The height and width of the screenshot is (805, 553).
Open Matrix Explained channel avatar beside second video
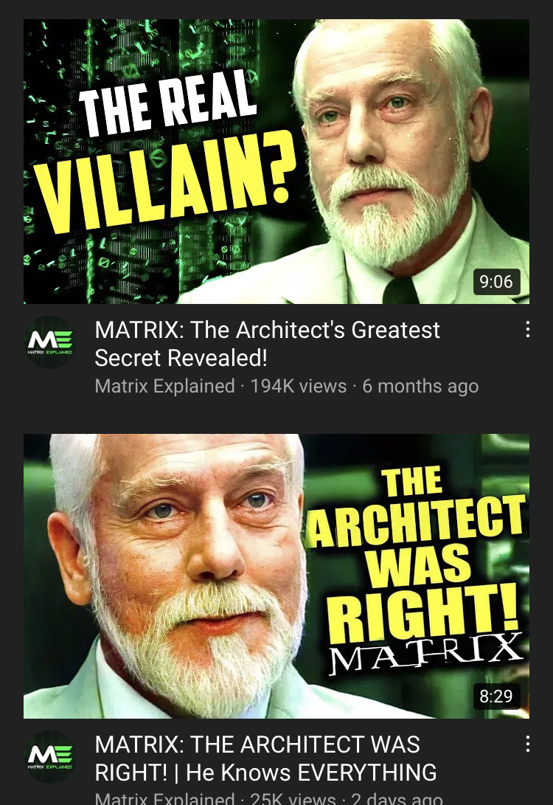(x=49, y=757)
